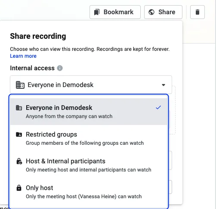Delete recording with trash icon
216x209 pixels.
point(197,12)
